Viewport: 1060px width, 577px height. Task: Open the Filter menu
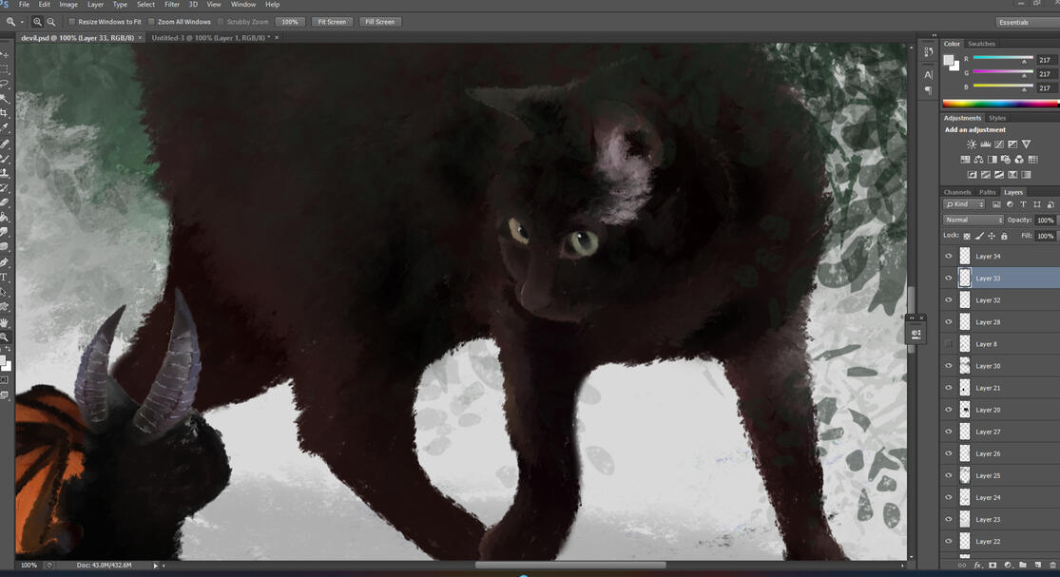(x=172, y=5)
